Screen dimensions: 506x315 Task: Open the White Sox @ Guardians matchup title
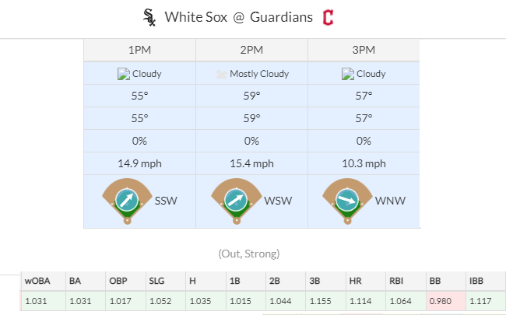click(238, 17)
